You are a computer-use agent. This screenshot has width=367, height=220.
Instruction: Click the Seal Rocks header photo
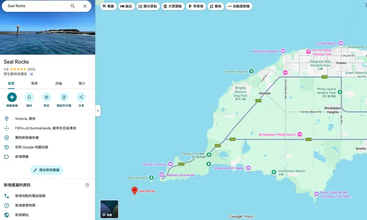coord(48,33)
